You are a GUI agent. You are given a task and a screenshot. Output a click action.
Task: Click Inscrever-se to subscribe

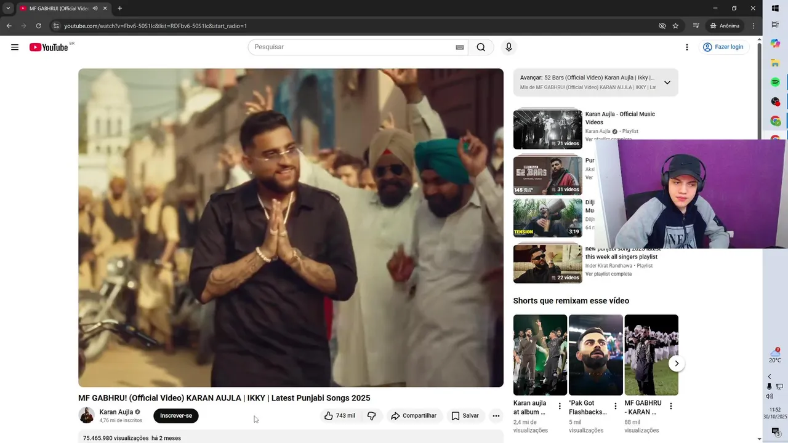pyautogui.click(x=176, y=416)
